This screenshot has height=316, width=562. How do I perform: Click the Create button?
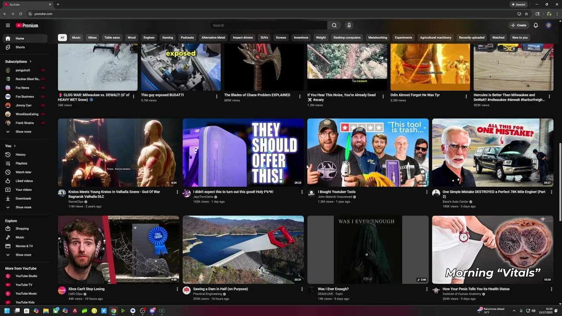point(518,25)
